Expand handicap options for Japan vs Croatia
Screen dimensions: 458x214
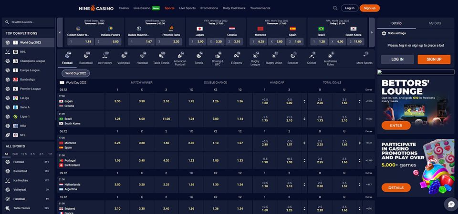304,101
